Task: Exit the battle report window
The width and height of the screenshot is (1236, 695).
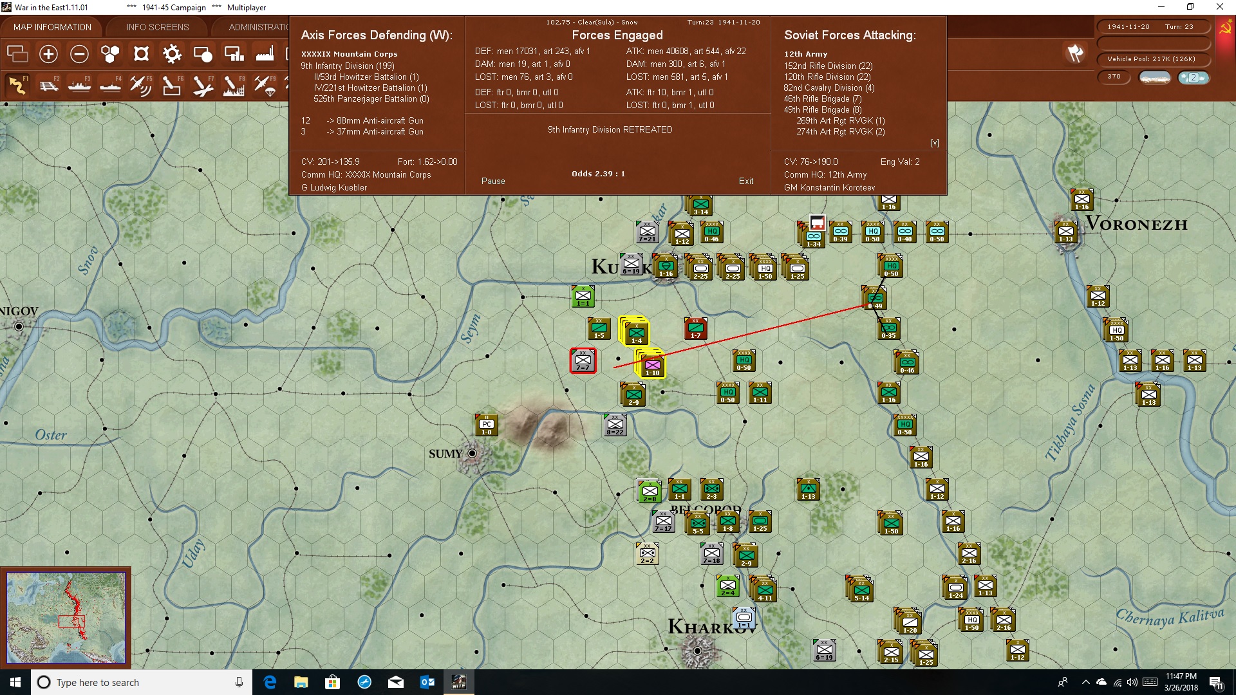Action: (x=746, y=181)
